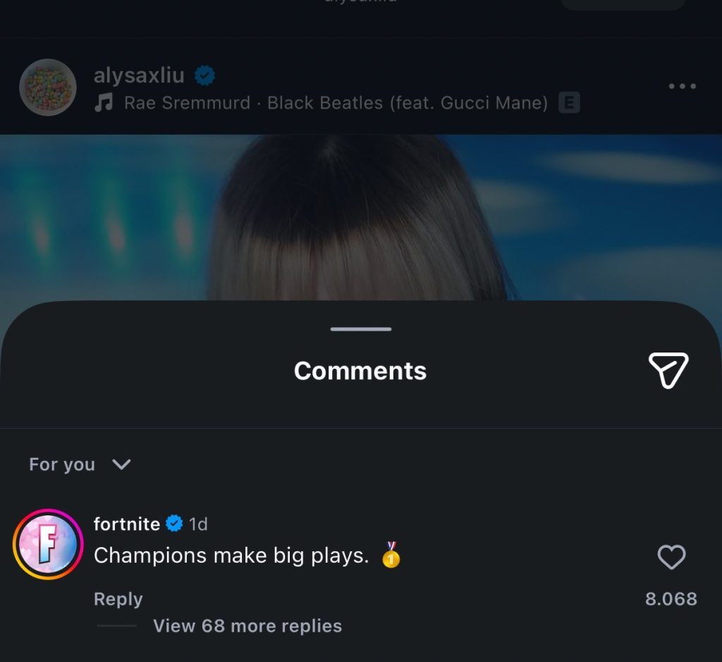
Task: Reply to the fortnite comment
Action: [118, 599]
